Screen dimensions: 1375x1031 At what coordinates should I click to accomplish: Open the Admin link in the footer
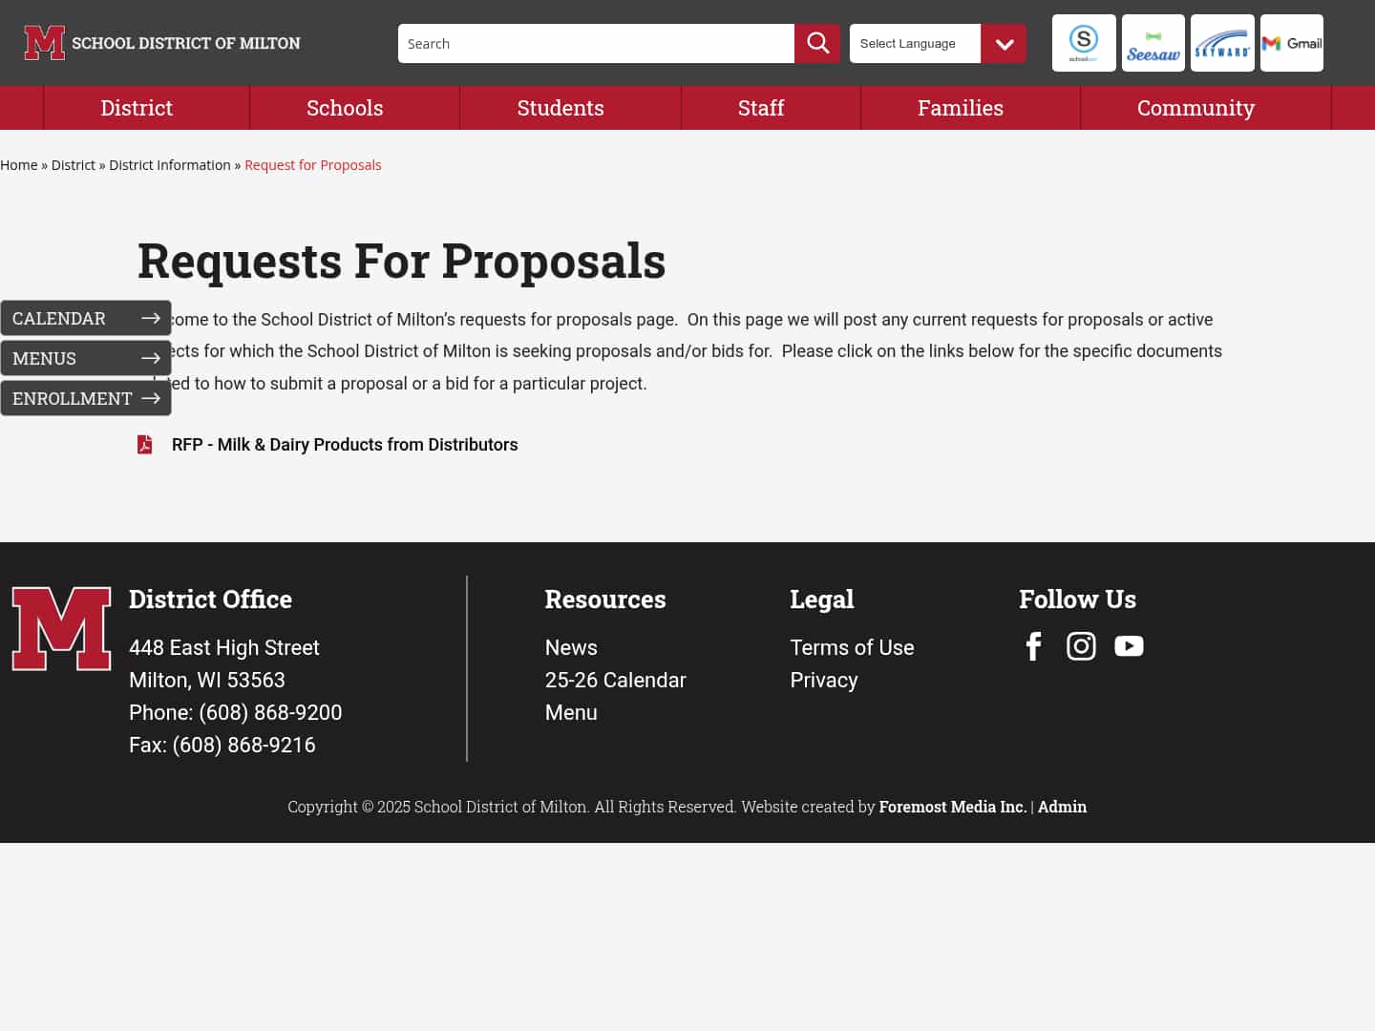[x=1062, y=807]
